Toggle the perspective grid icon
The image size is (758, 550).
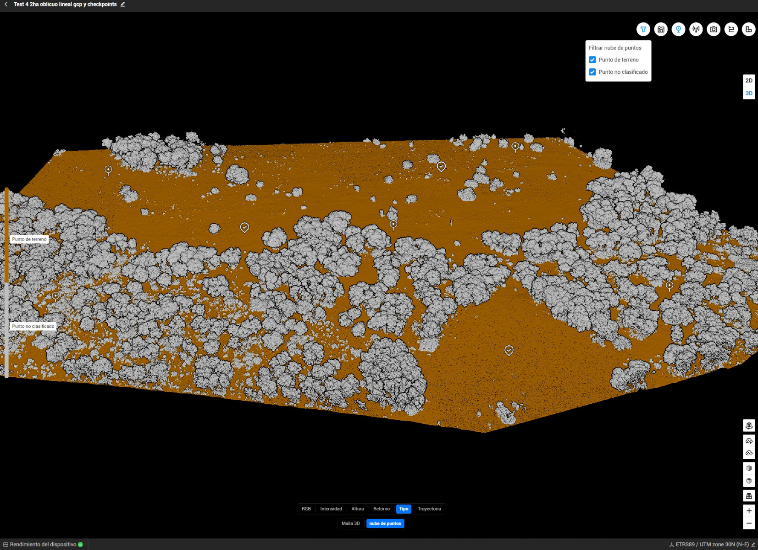748,496
